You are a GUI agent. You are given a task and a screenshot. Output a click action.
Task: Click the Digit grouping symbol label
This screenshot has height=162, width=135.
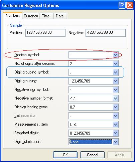pos(32,72)
